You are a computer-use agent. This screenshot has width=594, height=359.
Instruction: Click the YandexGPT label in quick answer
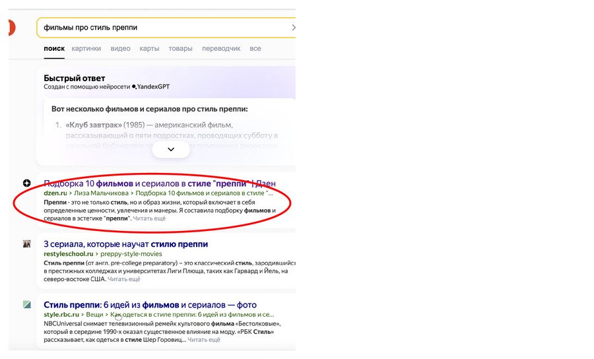coord(150,86)
